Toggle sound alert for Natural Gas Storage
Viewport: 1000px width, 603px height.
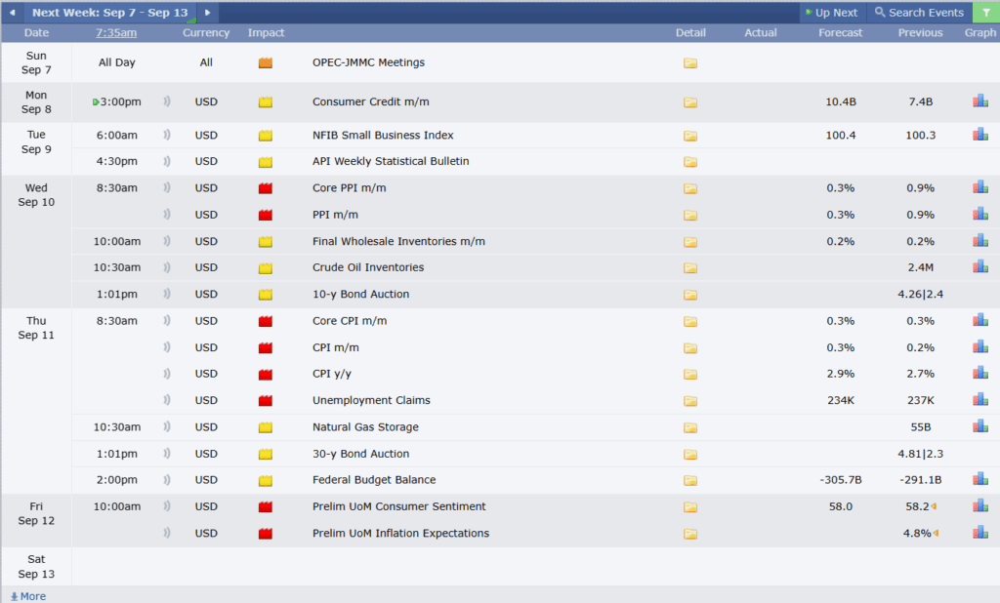click(x=167, y=426)
